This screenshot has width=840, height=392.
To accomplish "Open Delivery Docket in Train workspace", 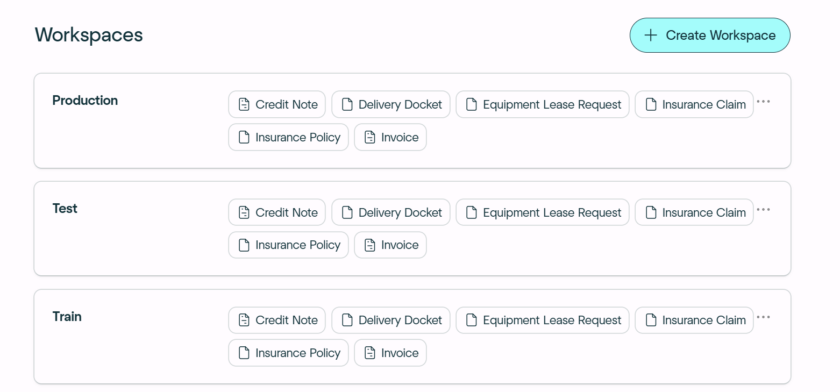I will 391,320.
